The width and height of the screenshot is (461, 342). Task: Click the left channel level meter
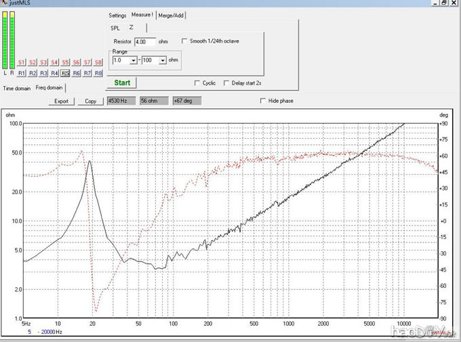tap(5, 41)
